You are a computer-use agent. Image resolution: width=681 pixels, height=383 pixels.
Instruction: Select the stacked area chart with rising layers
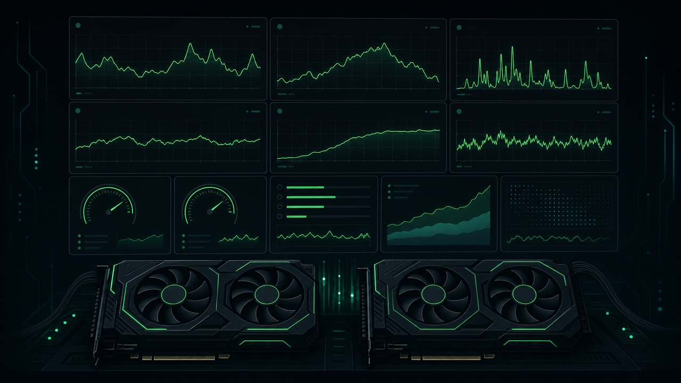(x=439, y=215)
